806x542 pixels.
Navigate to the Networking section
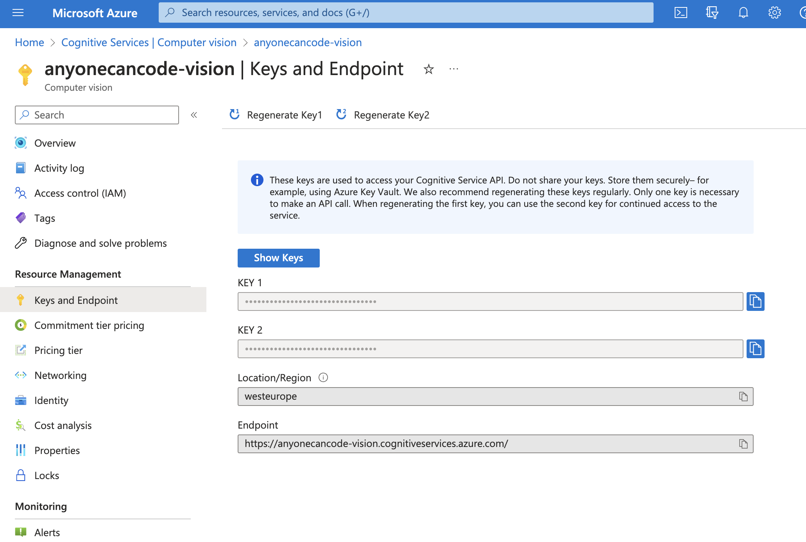coord(60,375)
